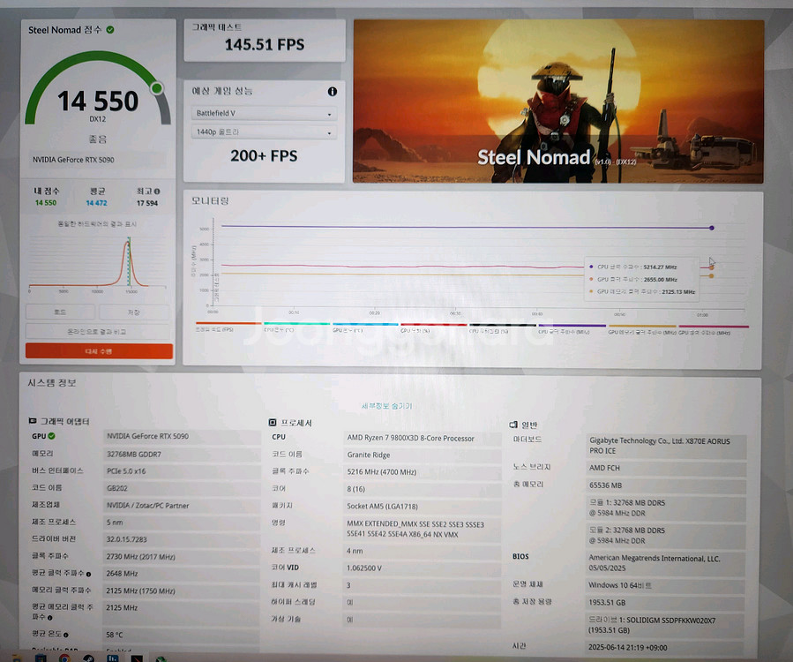Toggle the green CPU temperature legend

297,327
